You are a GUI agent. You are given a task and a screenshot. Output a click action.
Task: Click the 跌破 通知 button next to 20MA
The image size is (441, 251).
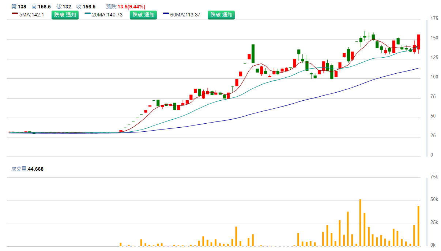point(143,15)
